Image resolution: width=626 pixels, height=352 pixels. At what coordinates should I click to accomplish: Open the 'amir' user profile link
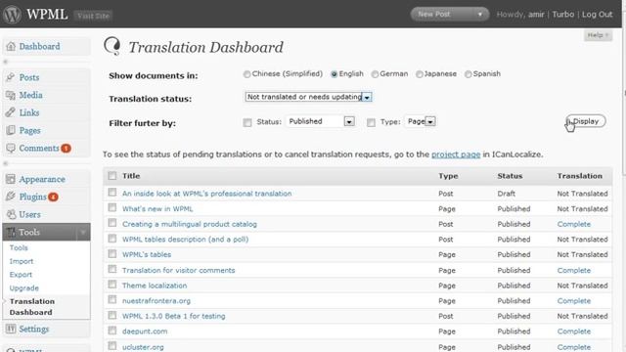(536, 15)
